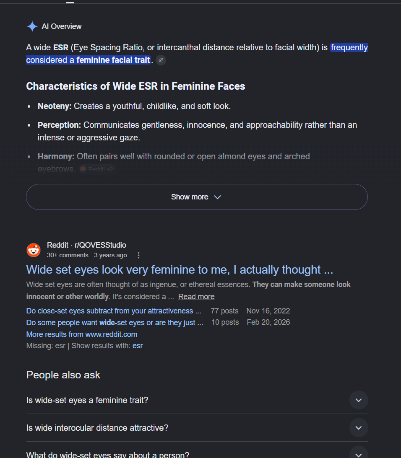Click the Reddit · r/QOVESStudio source name
Screen dimensions: 401x458
[x=86, y=245]
